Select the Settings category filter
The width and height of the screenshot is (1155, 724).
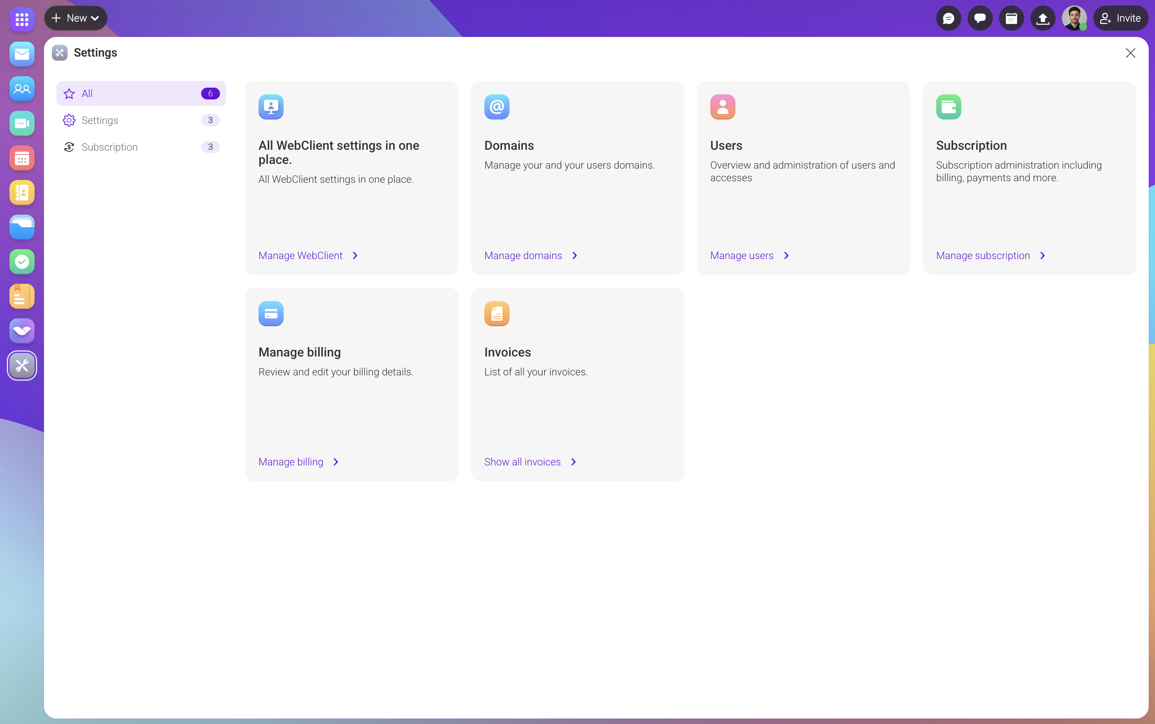(141, 120)
